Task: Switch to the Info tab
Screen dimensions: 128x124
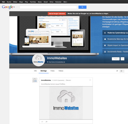Action: (x=35, y=71)
